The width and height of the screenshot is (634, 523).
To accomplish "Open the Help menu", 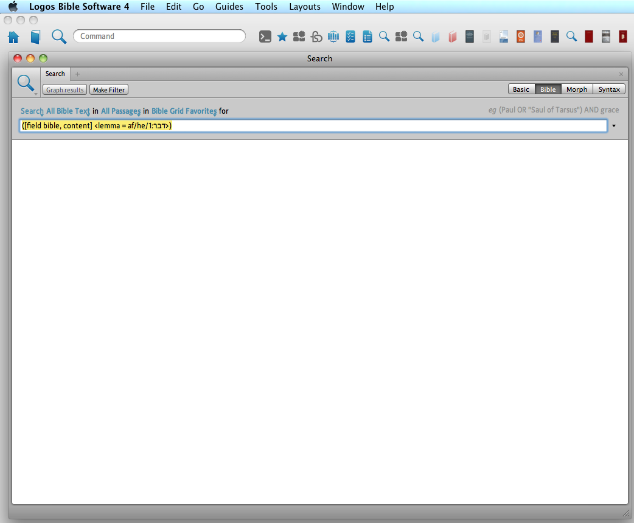I will pos(385,7).
